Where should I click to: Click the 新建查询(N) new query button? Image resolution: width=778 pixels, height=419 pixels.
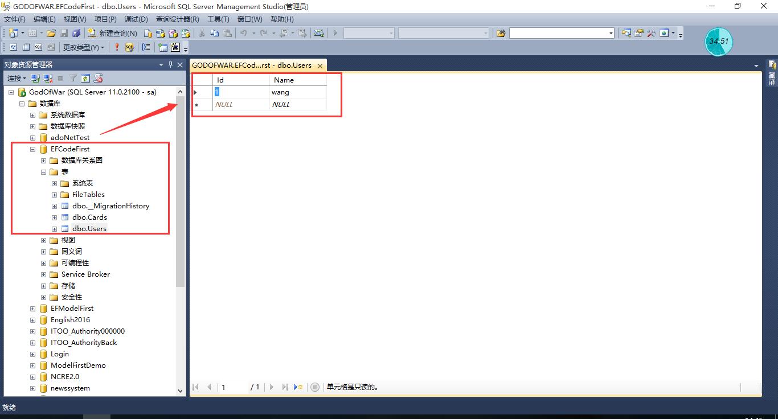tap(113, 33)
